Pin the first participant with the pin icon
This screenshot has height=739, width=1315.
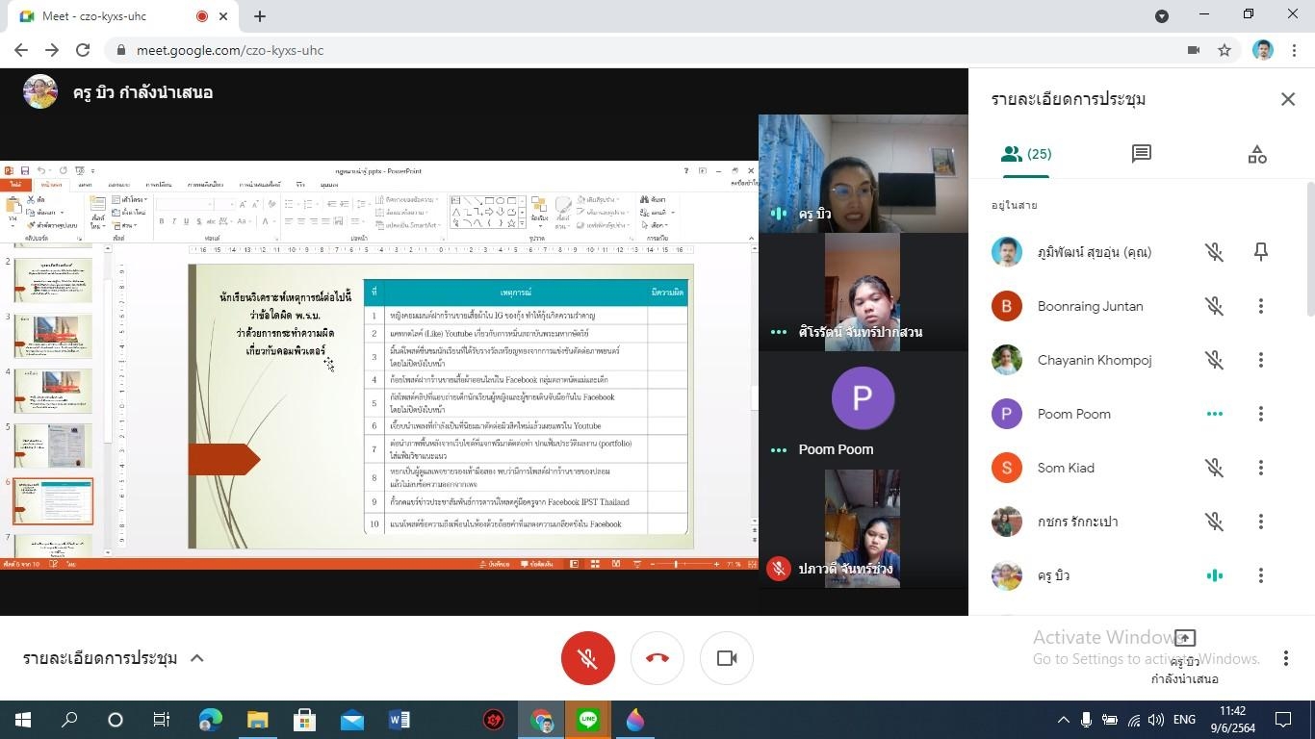tap(1260, 252)
